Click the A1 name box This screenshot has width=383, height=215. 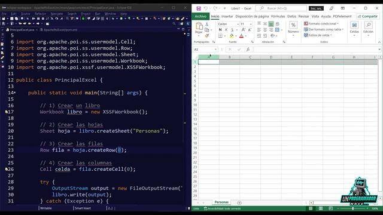coord(205,50)
